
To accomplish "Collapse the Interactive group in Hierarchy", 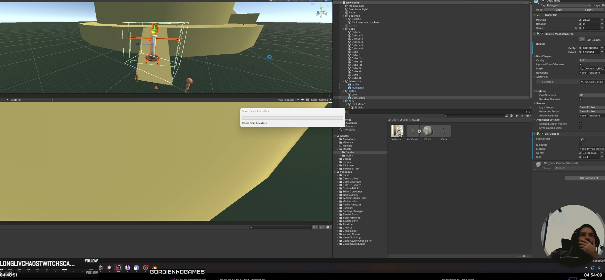I will point(344,81).
